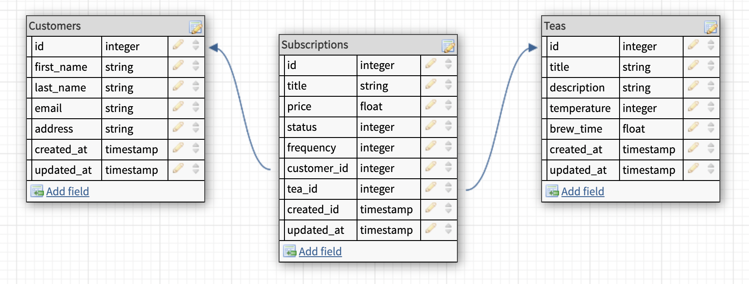Click Add field link in Subscriptions table
This screenshot has height=284, width=749.
coord(320,251)
